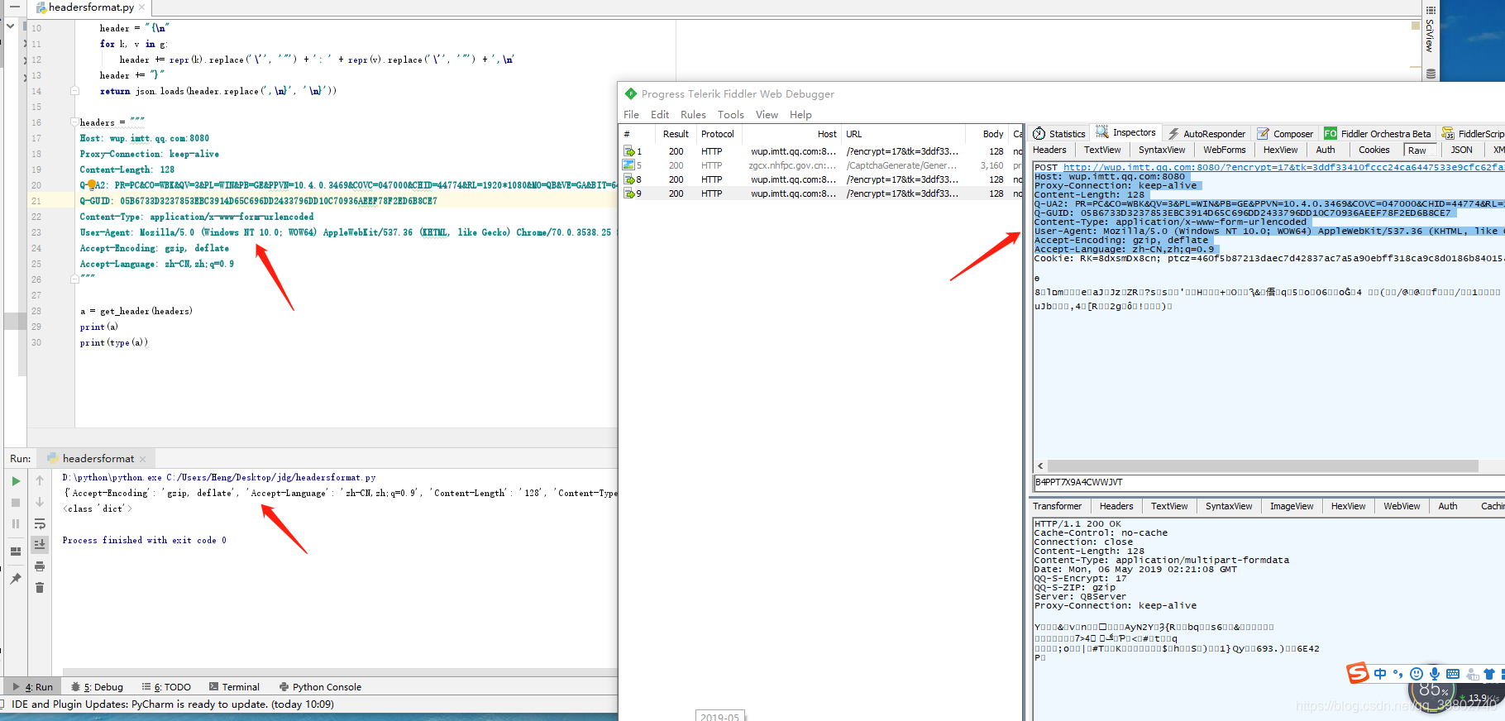The image size is (1505, 721).
Task: Open the 6: TODO tool window
Action: pyautogui.click(x=166, y=687)
